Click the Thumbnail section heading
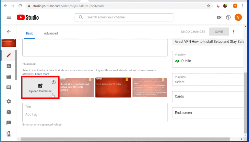 [29, 64]
